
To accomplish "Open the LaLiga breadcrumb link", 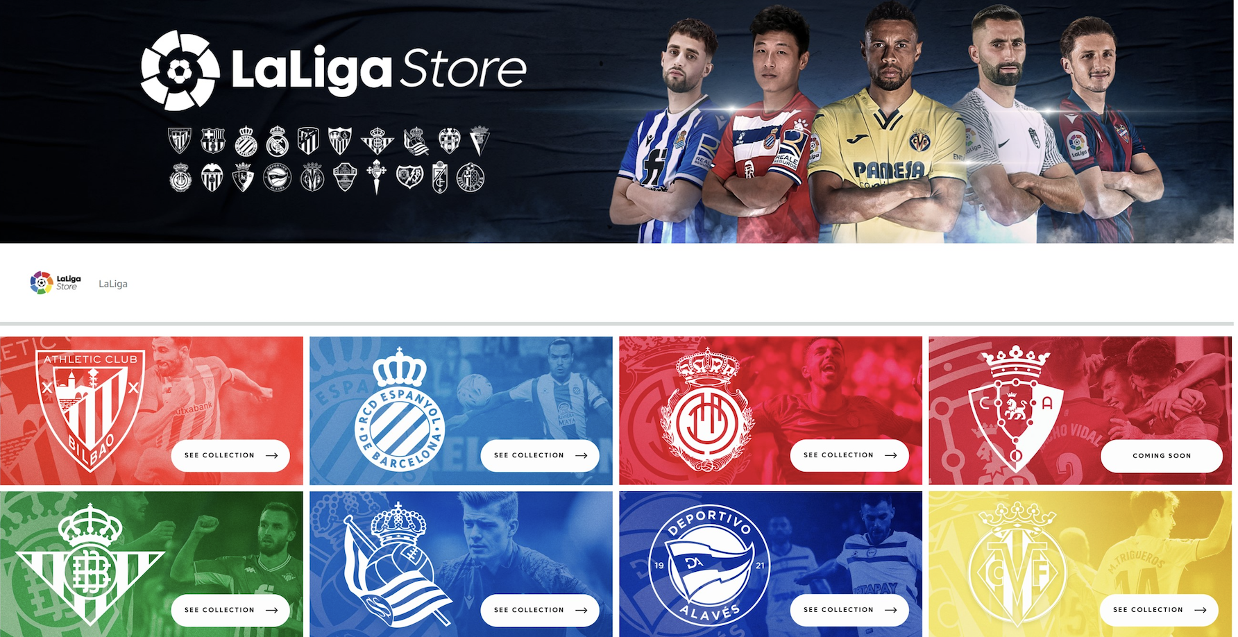I will [113, 284].
